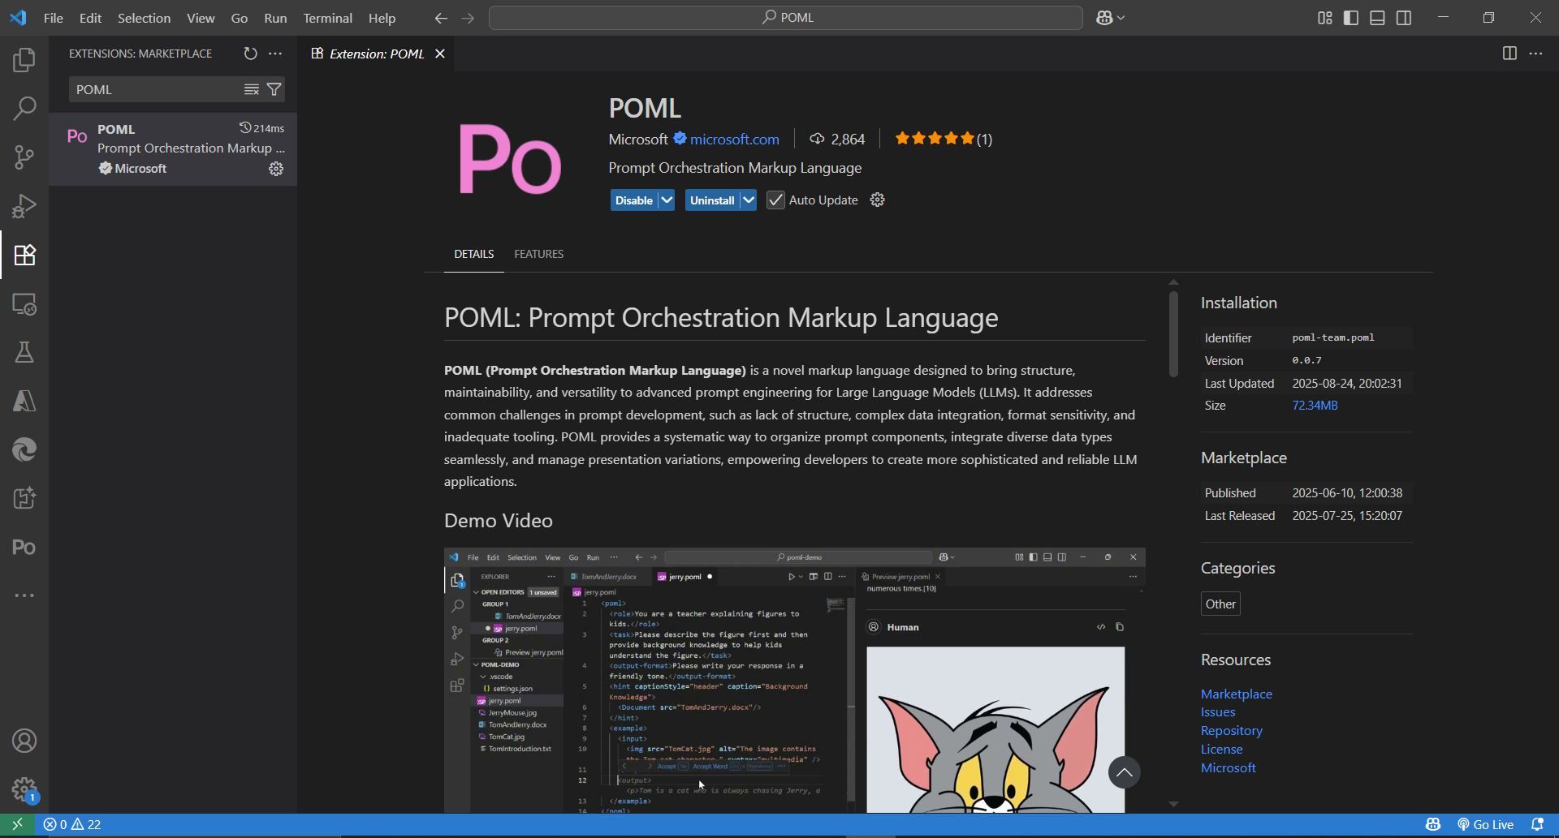
Task: Uninstall the POML extension
Action: [712, 200]
